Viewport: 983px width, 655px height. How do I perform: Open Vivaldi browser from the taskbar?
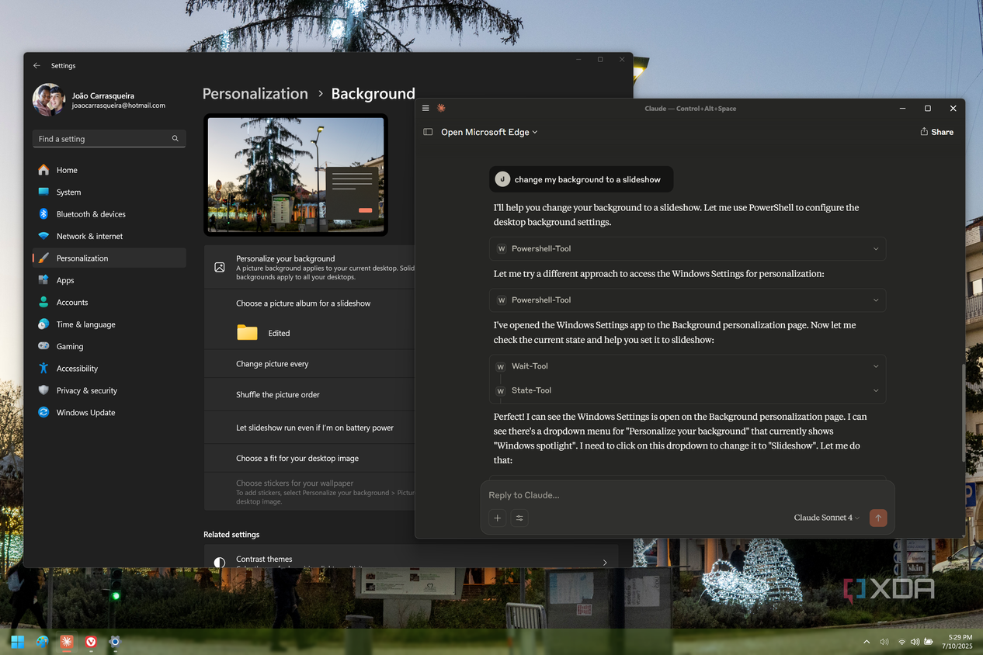(91, 642)
